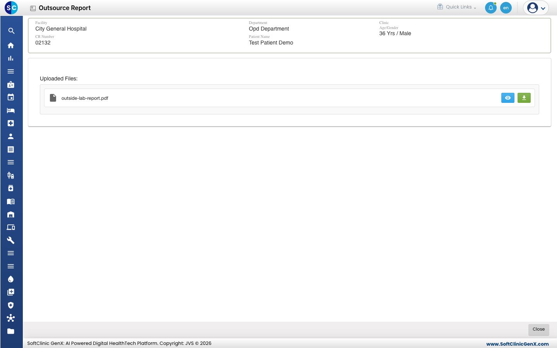557x348 pixels.
Task: Click the icon beside Outsource Report title
Action: click(x=33, y=8)
